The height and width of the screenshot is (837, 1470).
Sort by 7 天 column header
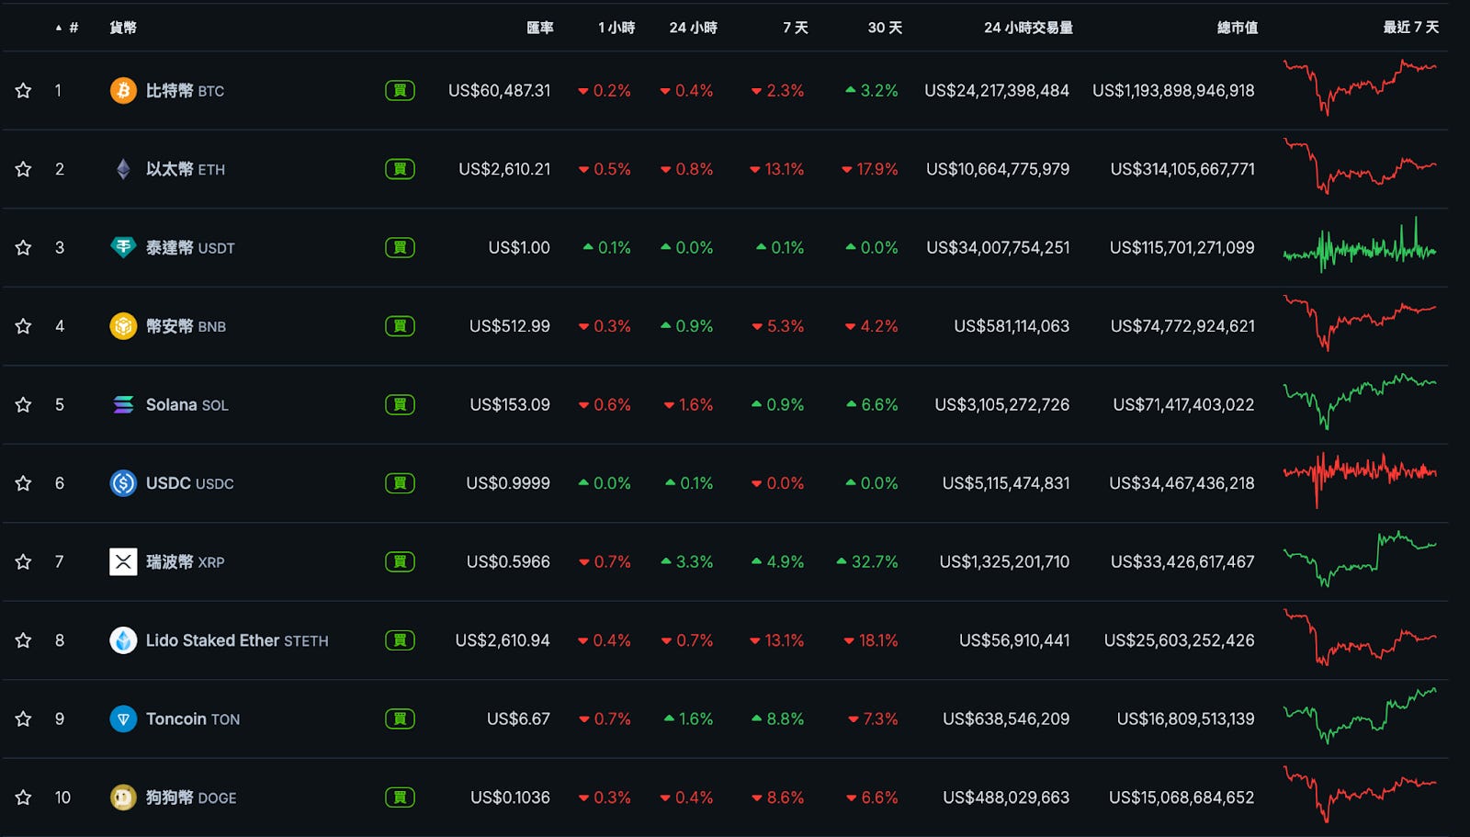(x=796, y=28)
